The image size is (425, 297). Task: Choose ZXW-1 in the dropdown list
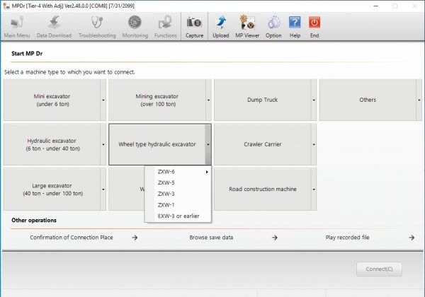[x=178, y=205]
